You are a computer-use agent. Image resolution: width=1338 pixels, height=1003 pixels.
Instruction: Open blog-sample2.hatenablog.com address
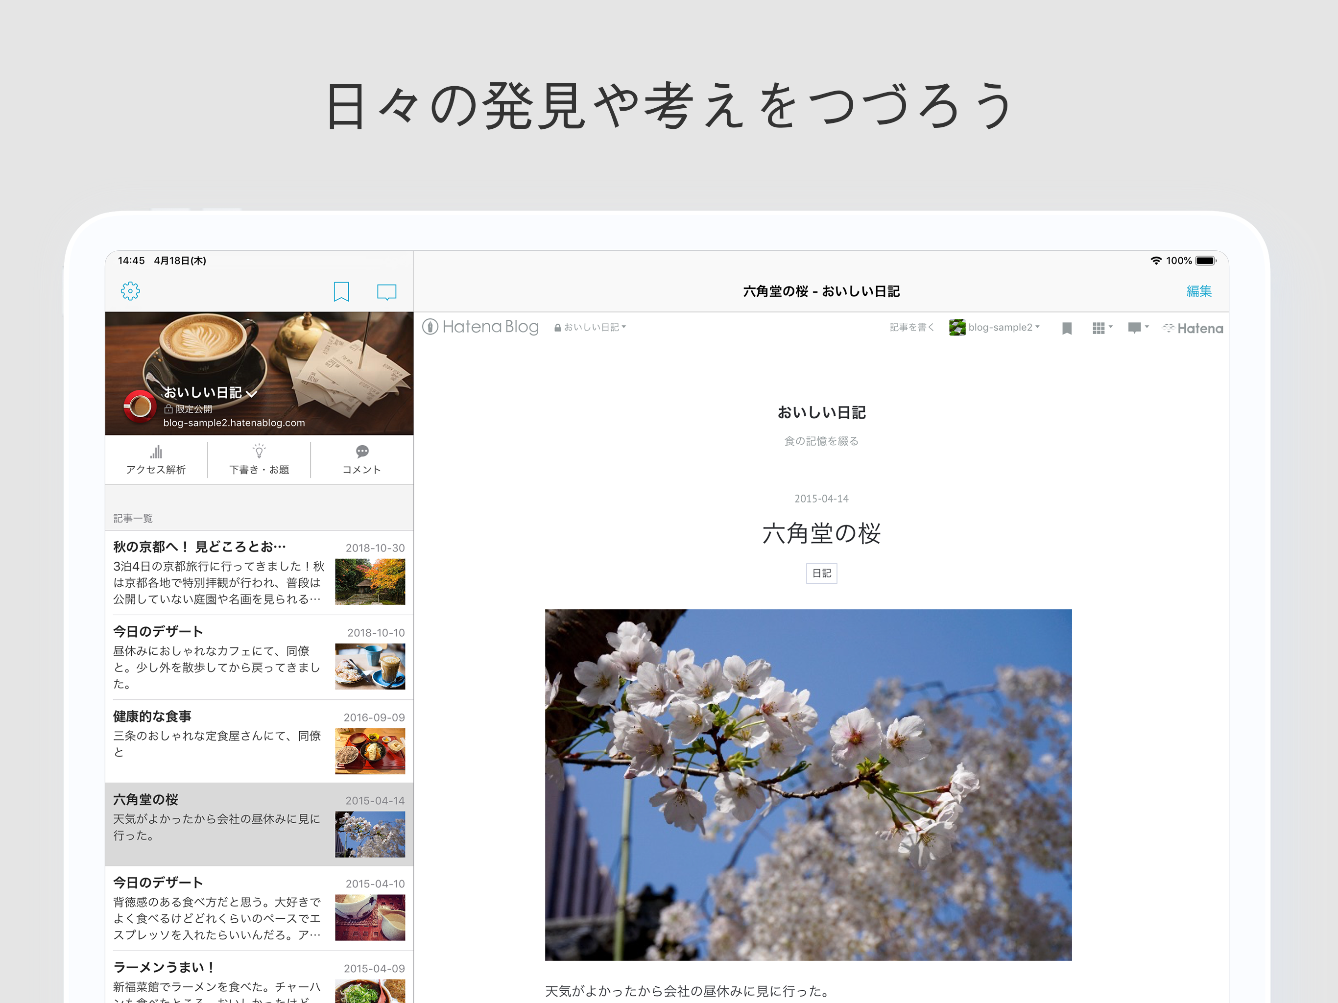(x=234, y=423)
